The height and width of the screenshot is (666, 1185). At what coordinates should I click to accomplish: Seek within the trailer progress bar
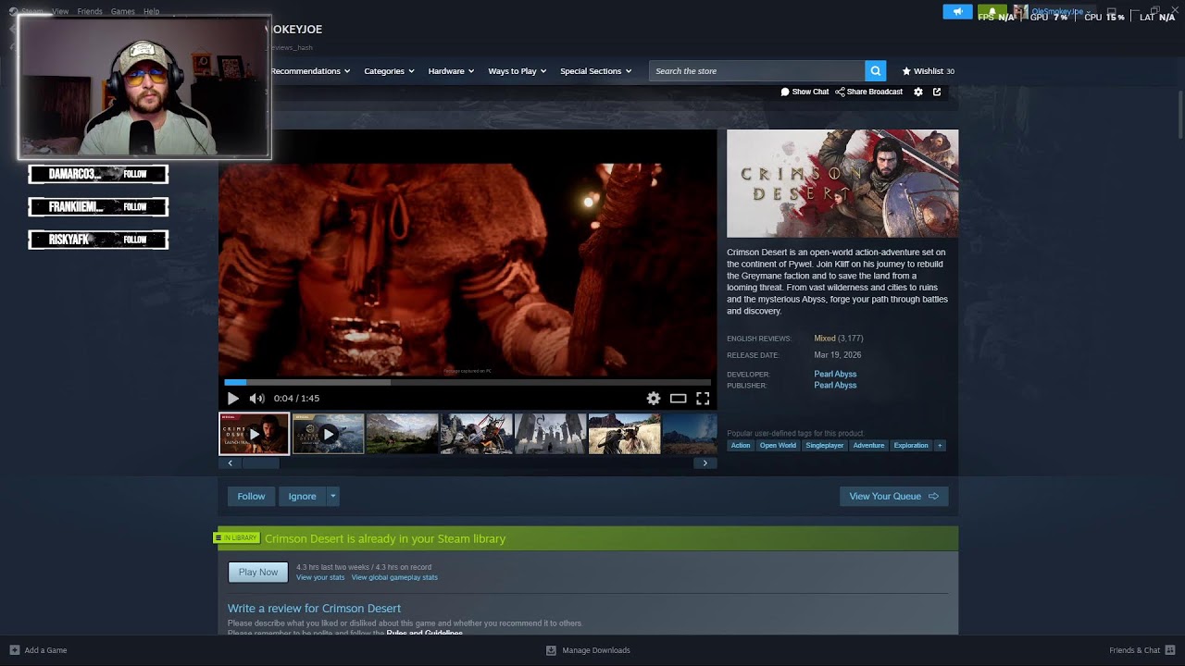pyautogui.click(x=468, y=382)
